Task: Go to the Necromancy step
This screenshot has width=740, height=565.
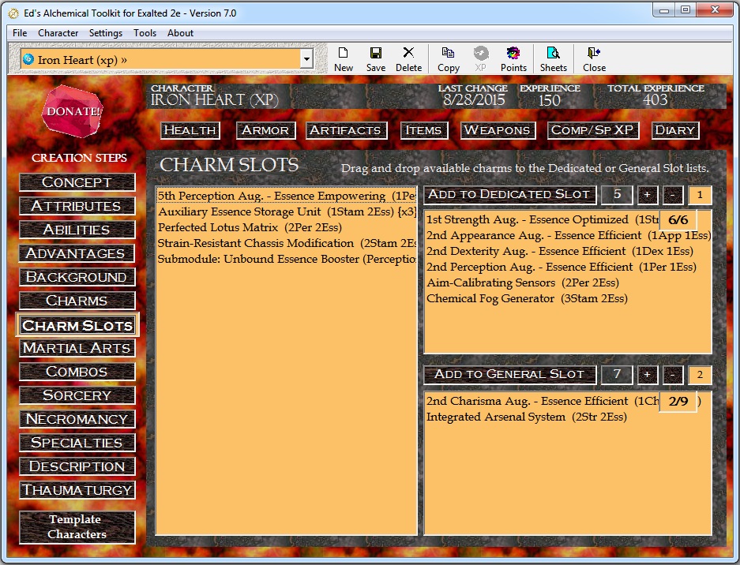Action: 77,419
